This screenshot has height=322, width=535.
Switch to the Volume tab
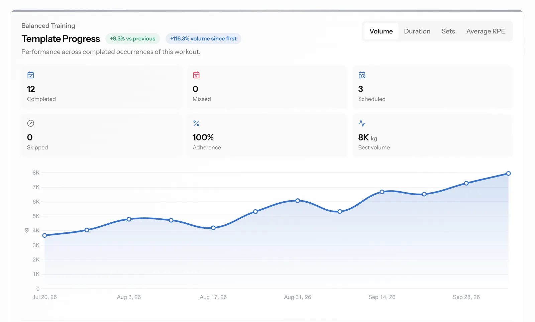[x=381, y=31]
